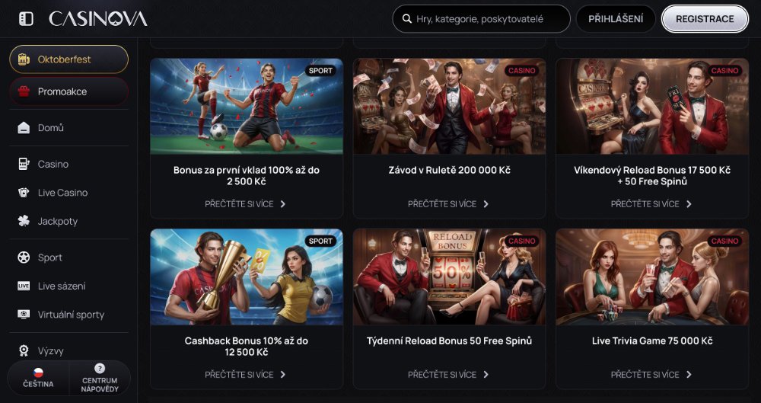This screenshot has width=761, height=403.
Task: Click the Přihlášení login button
Action: pyautogui.click(x=616, y=19)
